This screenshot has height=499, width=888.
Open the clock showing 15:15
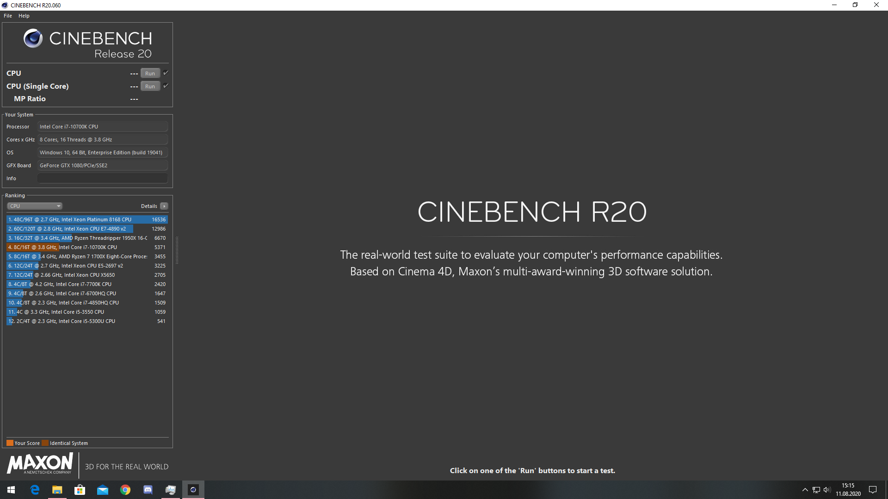848,490
